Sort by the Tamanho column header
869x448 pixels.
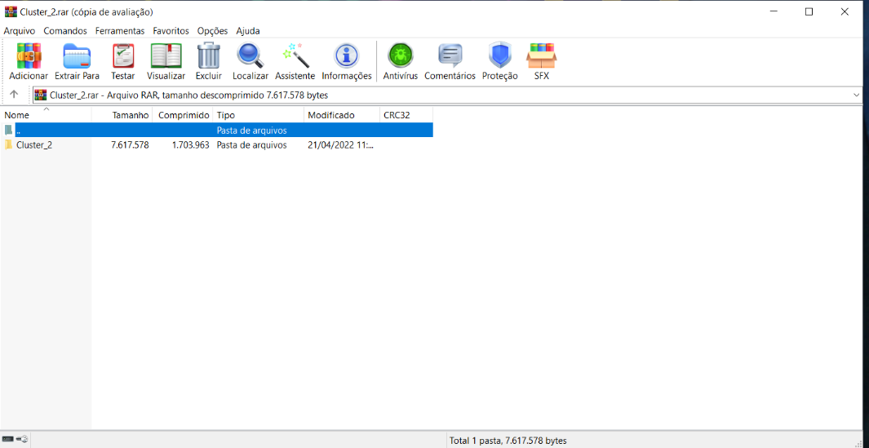pos(122,115)
